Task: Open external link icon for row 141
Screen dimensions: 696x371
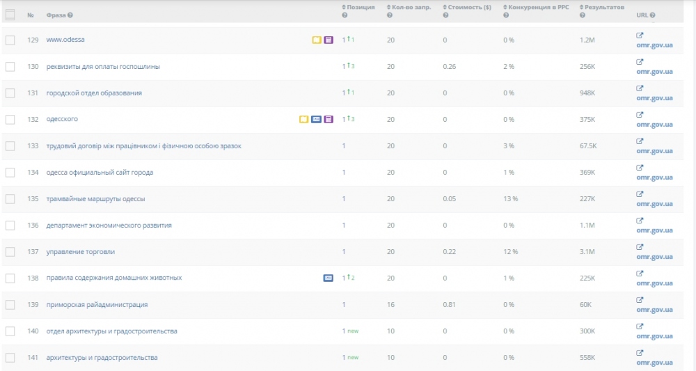Action: 640,352
